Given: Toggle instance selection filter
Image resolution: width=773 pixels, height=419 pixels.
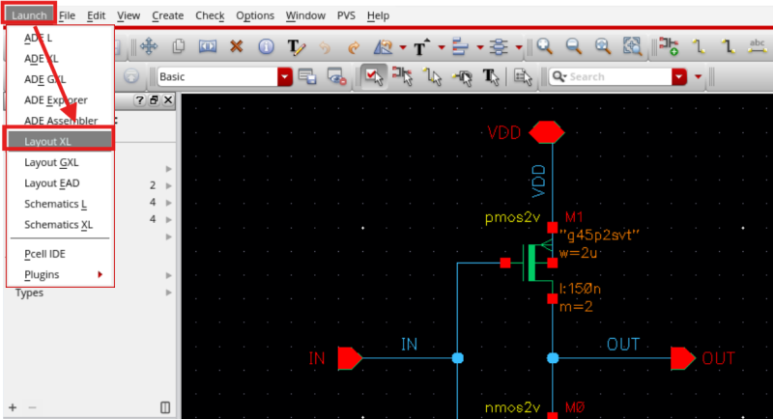Looking at the screenshot, I should [402, 77].
